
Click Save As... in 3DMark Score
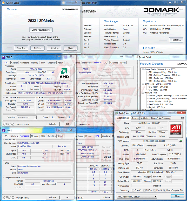click(22, 48)
